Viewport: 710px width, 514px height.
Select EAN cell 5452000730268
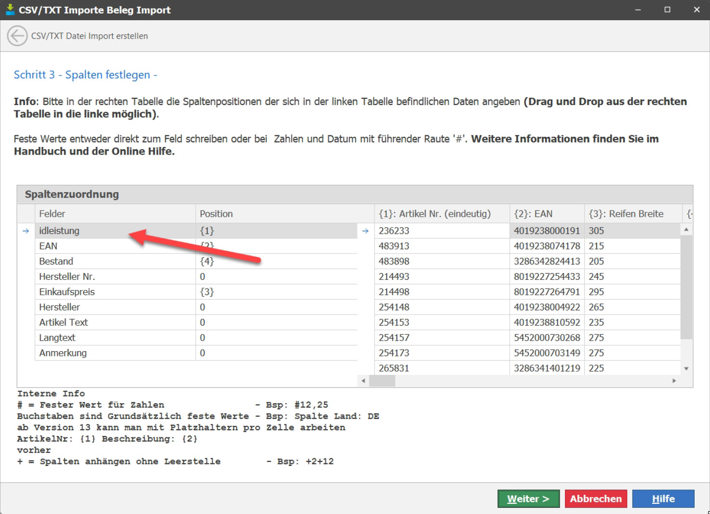click(547, 338)
